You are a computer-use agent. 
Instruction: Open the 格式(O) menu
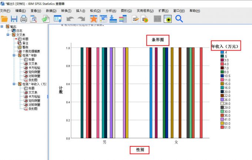coord(95,11)
